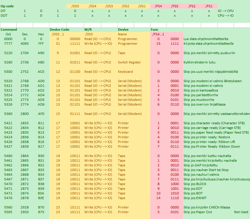Select the 'Oct' subheader cell
Image resolution: width=250 pixels, height=219 pixels.
point(8,34)
